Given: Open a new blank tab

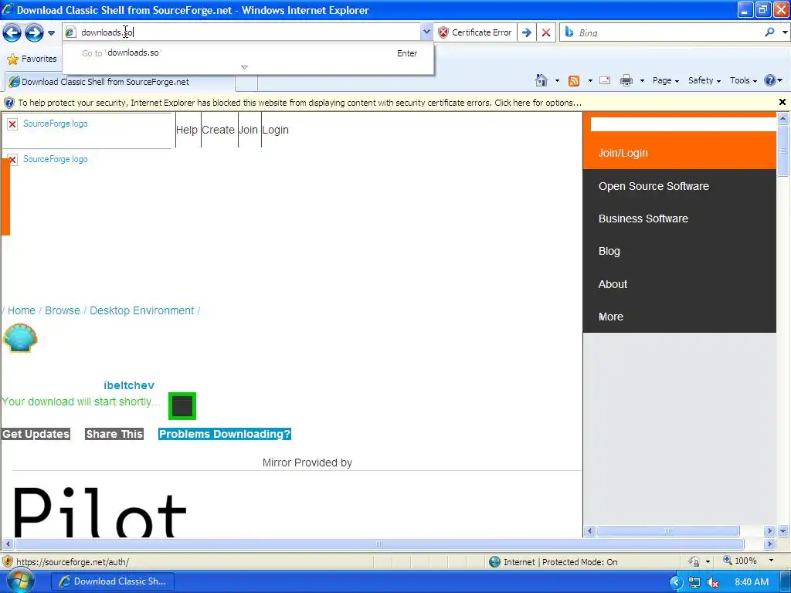Looking at the screenshot, I should pyautogui.click(x=246, y=82).
